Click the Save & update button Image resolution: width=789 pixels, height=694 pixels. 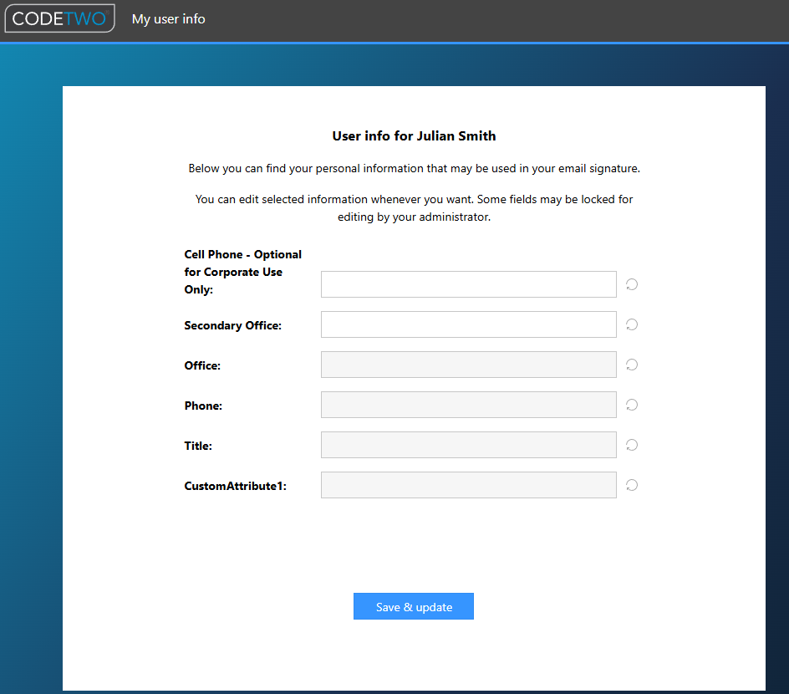pos(414,606)
